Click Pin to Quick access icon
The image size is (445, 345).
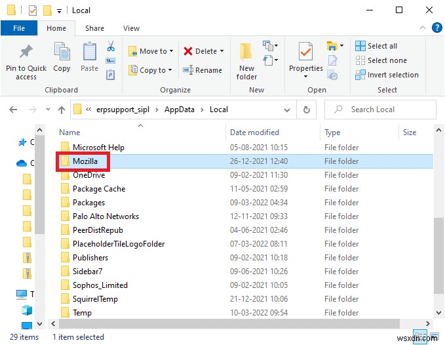(x=26, y=52)
